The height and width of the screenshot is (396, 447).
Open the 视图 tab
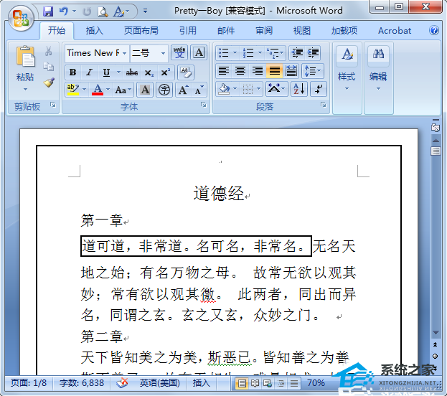302,31
